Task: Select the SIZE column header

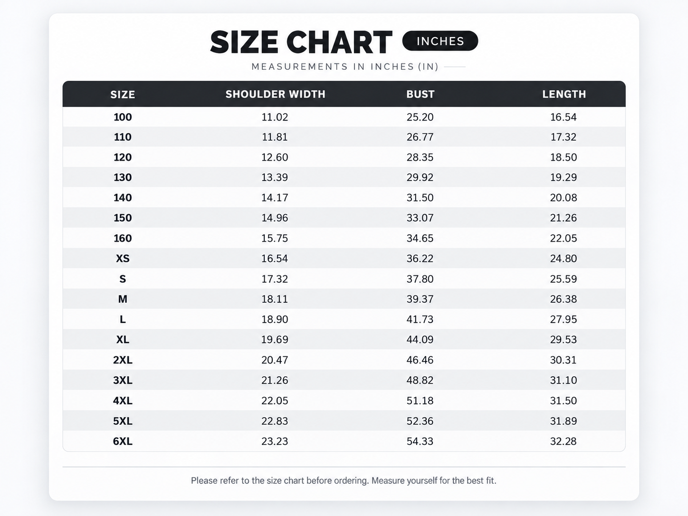Action: [x=123, y=95]
